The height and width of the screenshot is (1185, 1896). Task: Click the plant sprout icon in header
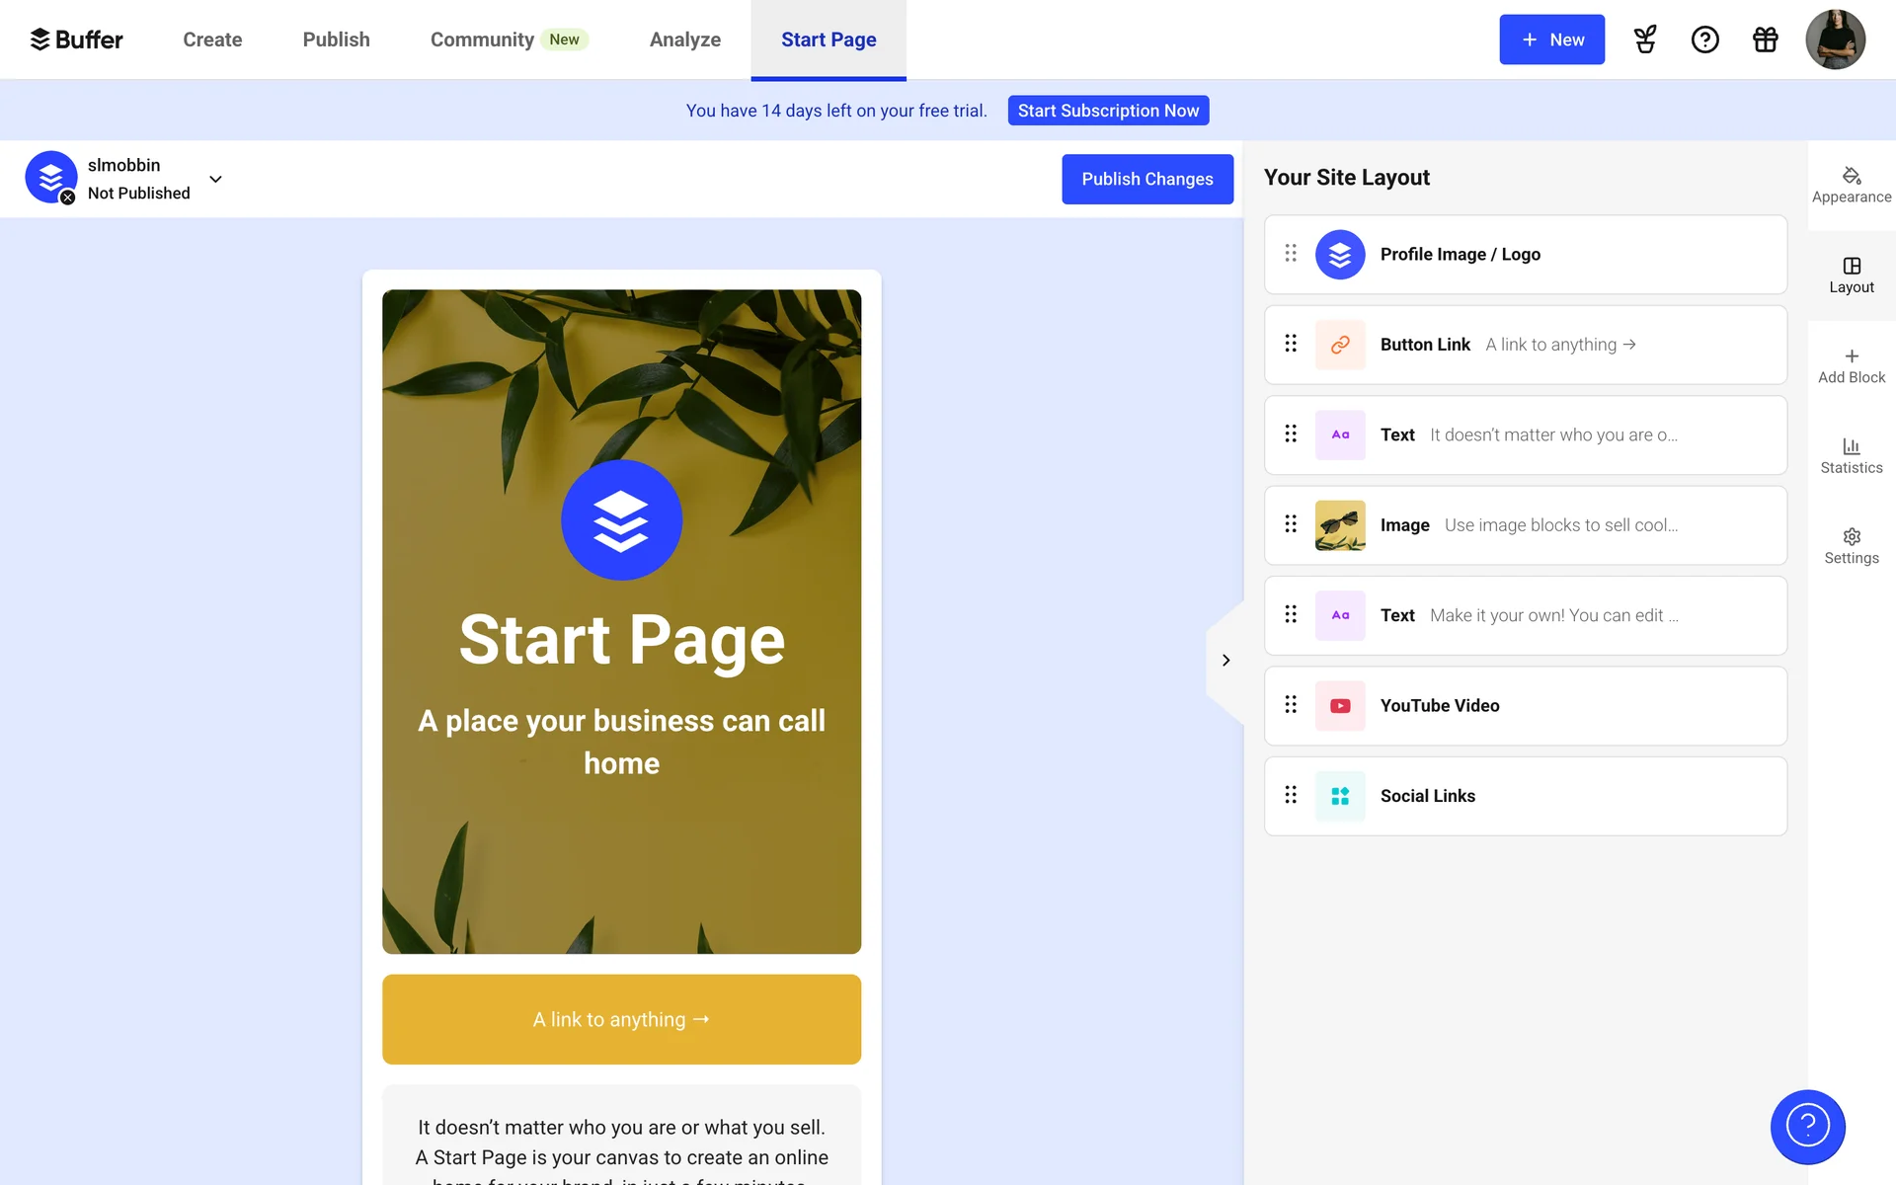pos(1644,39)
